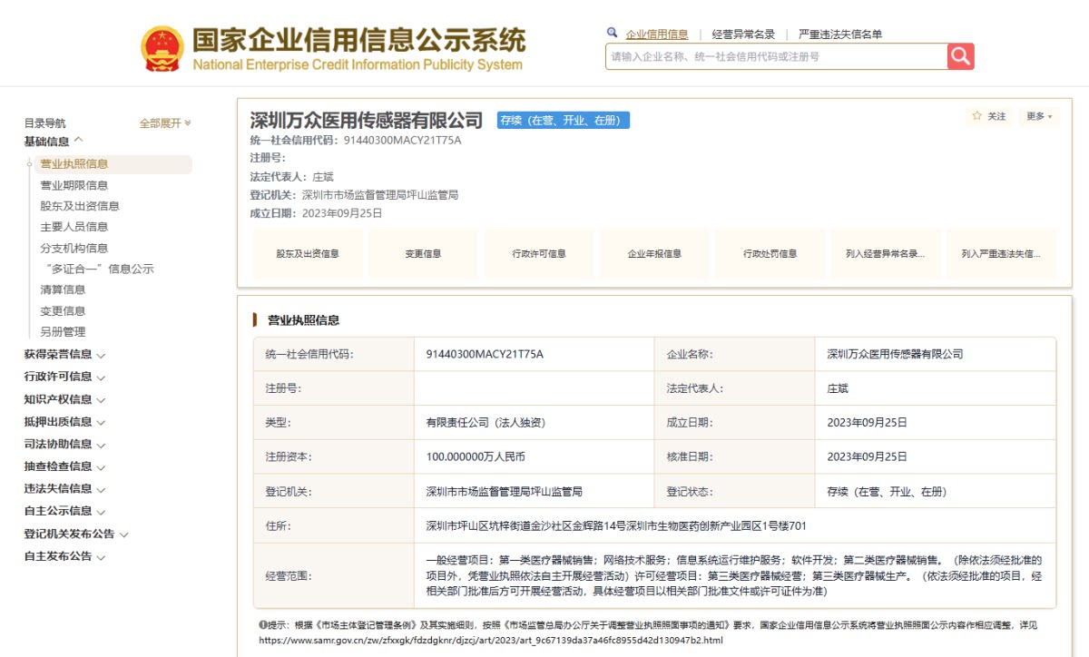Select 主要人员信息 in the sidebar
Viewport: 1089px width, 657px height.
click(x=74, y=227)
